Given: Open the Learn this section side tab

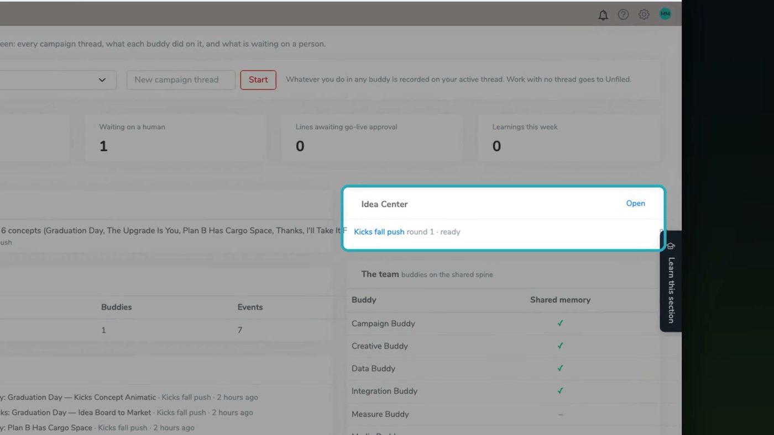Looking at the screenshot, I should pos(671,282).
